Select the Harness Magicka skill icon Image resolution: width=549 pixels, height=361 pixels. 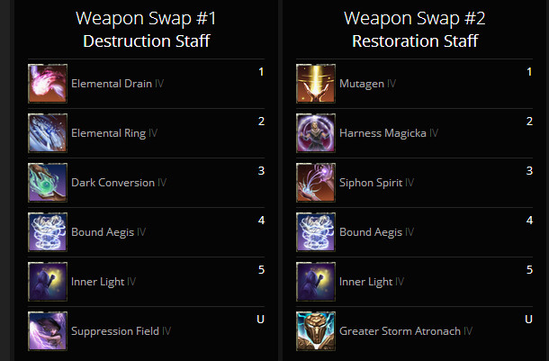pyautogui.click(x=316, y=133)
